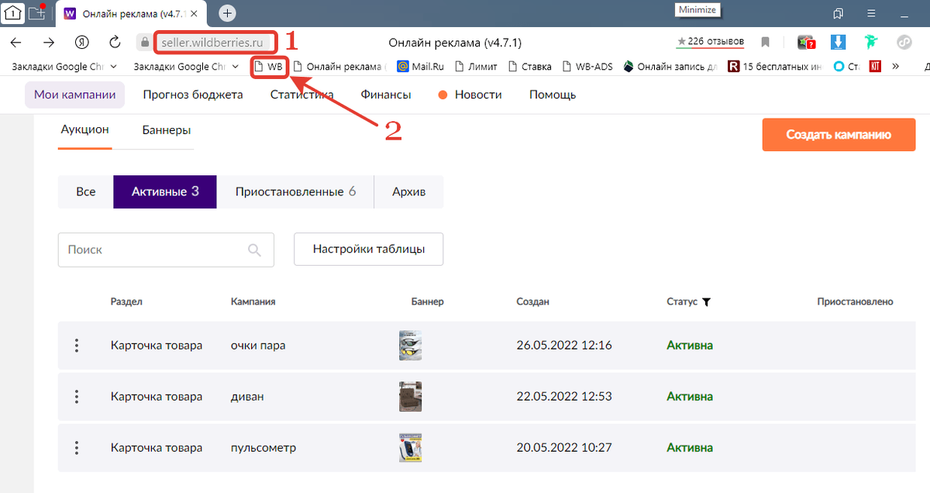Click the Кампания column header

pos(253,302)
